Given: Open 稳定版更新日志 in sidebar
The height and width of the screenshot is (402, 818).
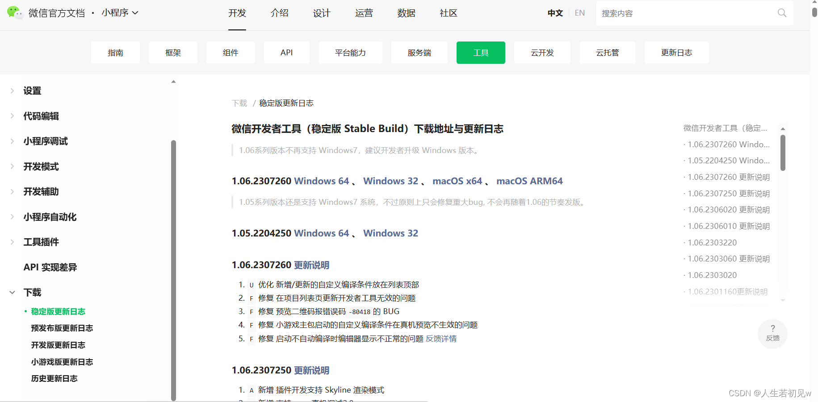Looking at the screenshot, I should (58, 311).
